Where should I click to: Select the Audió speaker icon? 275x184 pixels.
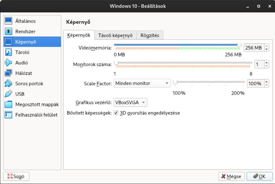tap(8, 63)
